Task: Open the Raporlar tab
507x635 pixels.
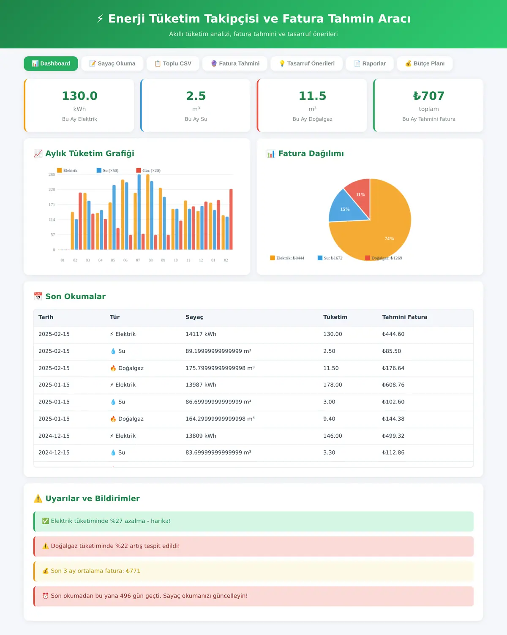Action: 370,63
